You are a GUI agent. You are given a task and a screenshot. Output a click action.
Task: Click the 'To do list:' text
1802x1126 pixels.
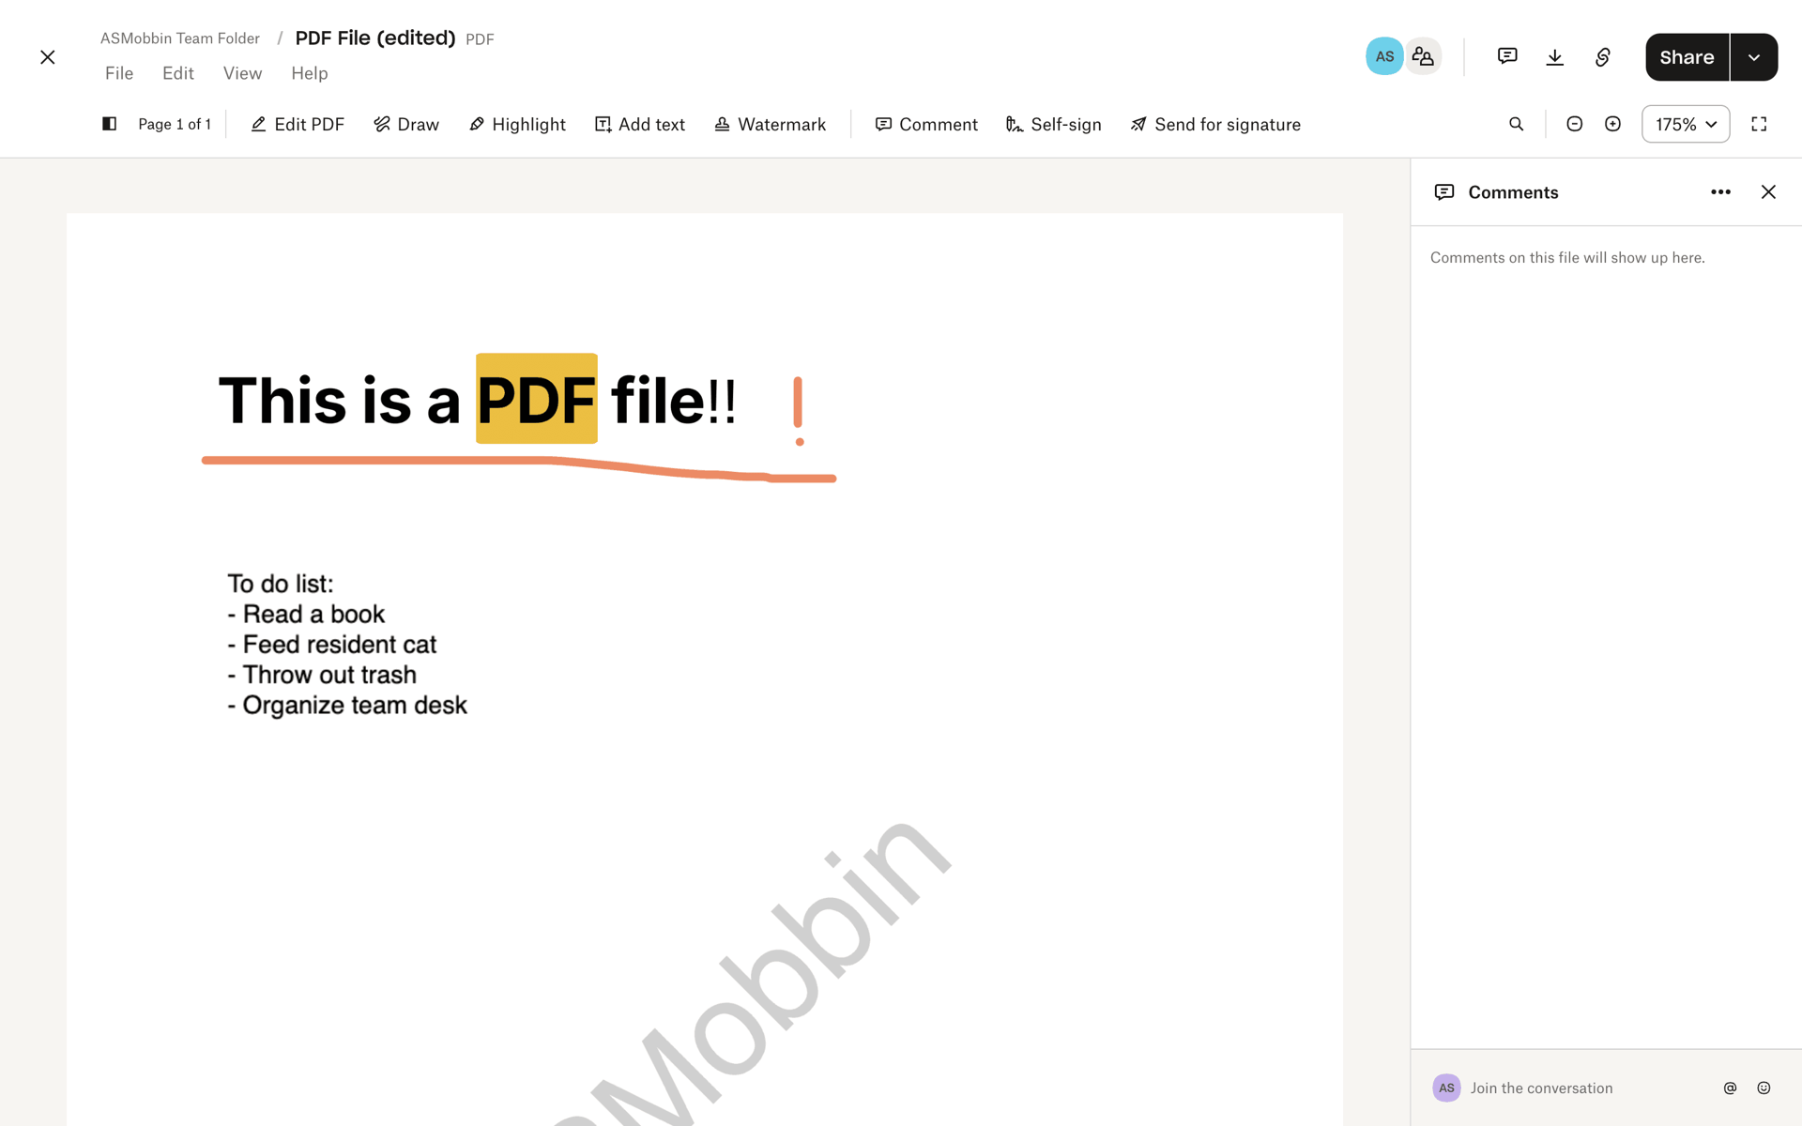[x=281, y=584]
